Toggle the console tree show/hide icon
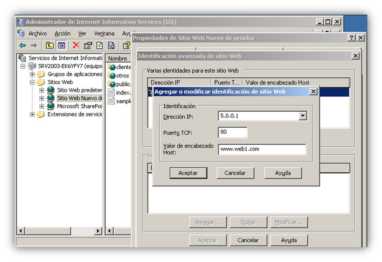Screen dimensions: 382x262 [x=61, y=45]
